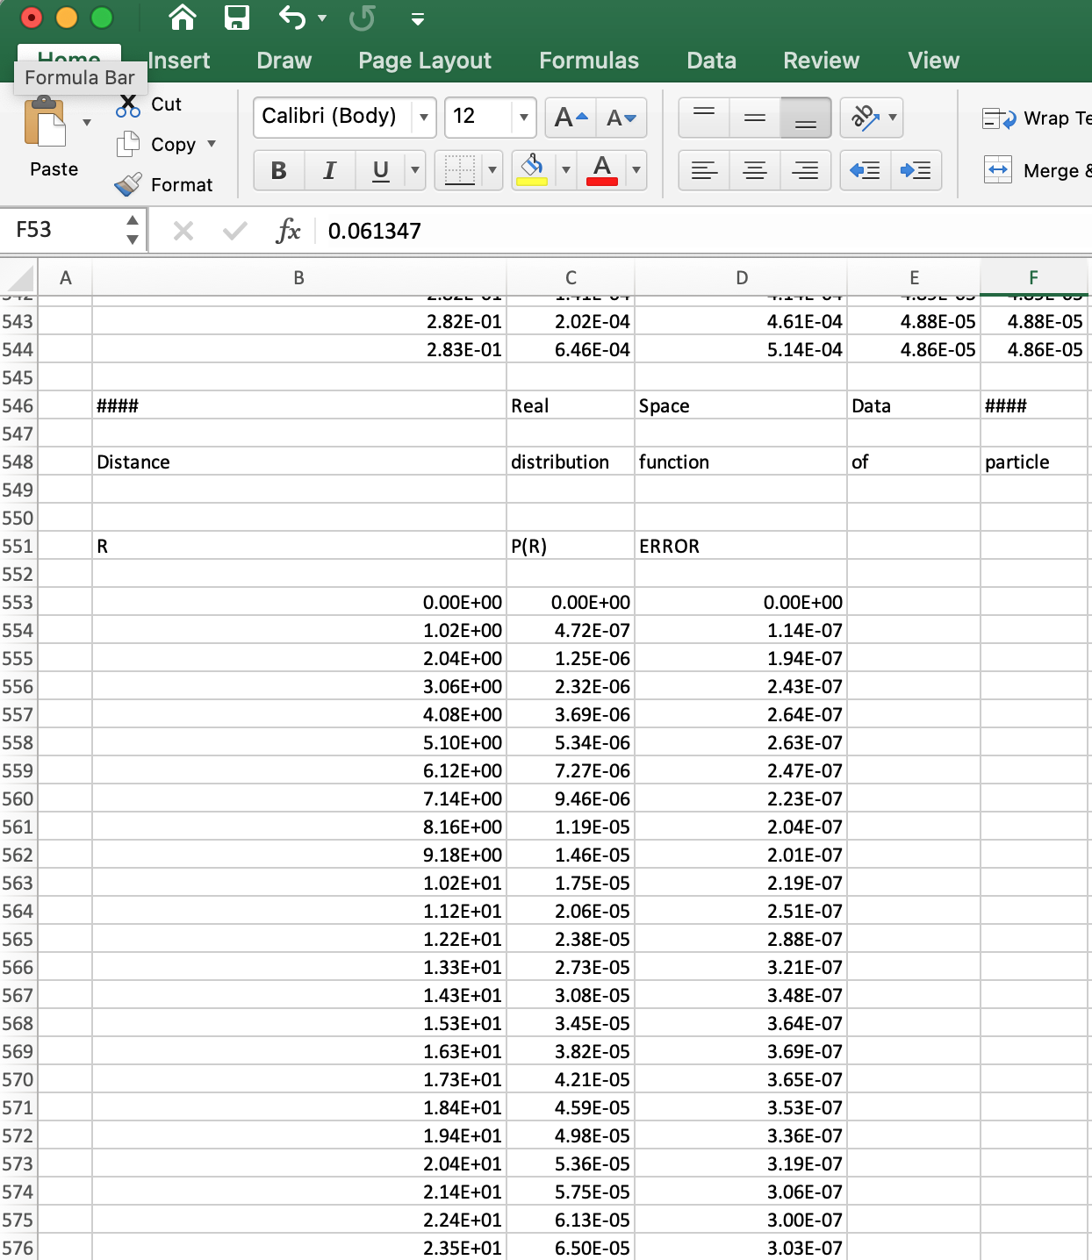Switch to Page Layout tab
The height and width of the screenshot is (1260, 1092).
click(x=425, y=61)
